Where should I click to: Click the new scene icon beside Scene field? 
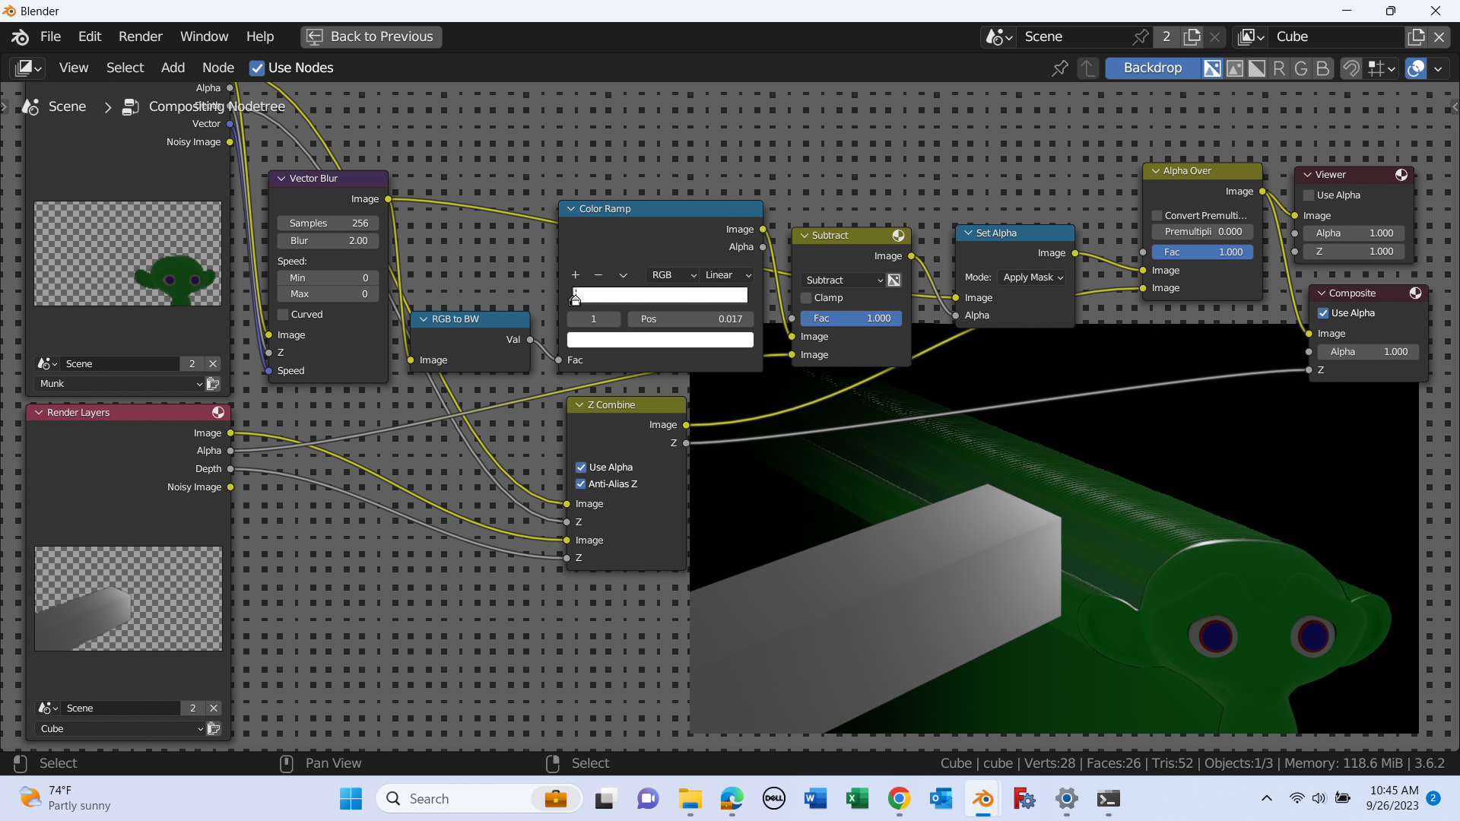click(1192, 36)
